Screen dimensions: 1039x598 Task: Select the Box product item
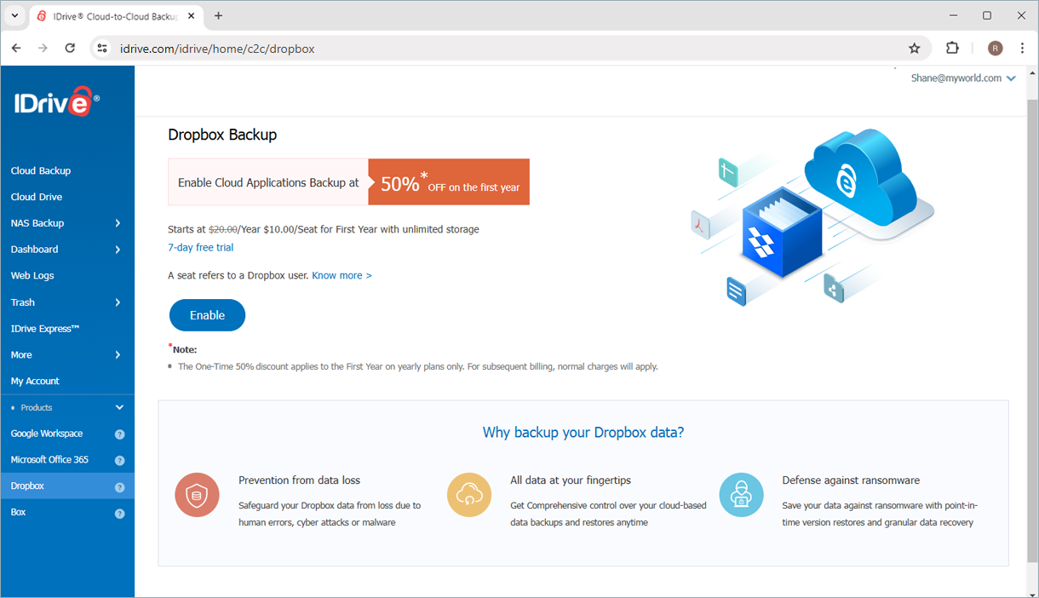click(19, 513)
